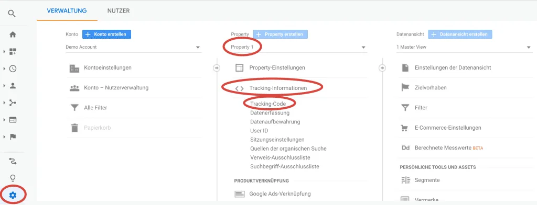Click the search magnifier icon in sidebar
The width and height of the screenshot is (537, 205).
[12, 14]
